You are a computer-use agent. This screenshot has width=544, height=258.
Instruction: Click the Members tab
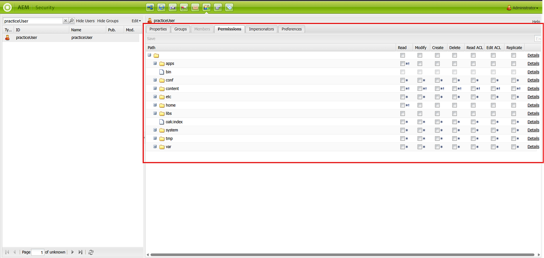[202, 29]
